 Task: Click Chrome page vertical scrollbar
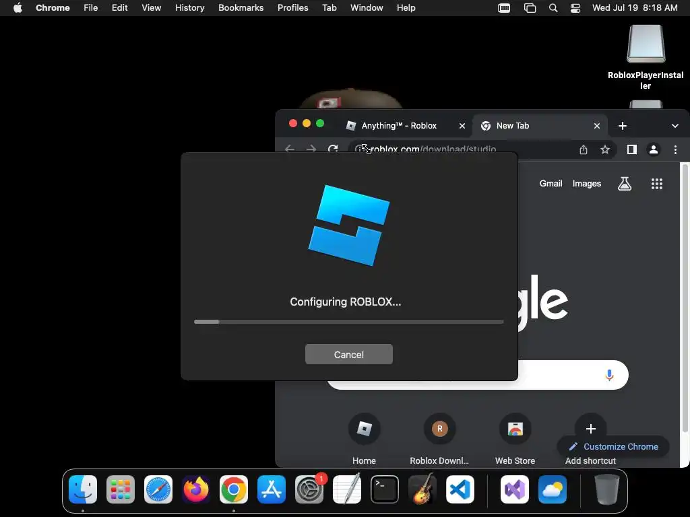pyautogui.click(x=685, y=297)
